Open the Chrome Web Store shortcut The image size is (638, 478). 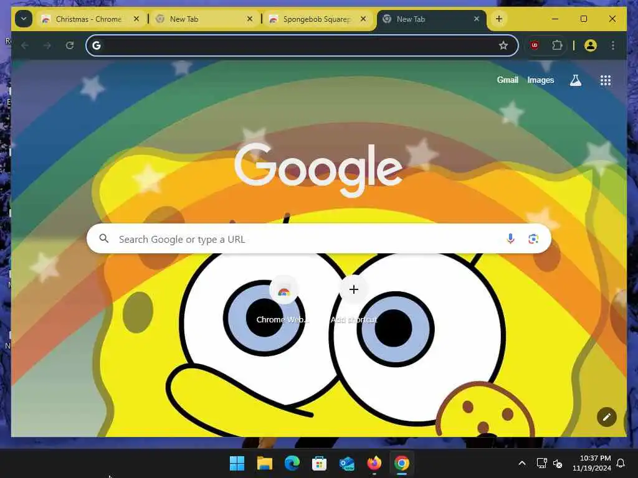coord(283,301)
